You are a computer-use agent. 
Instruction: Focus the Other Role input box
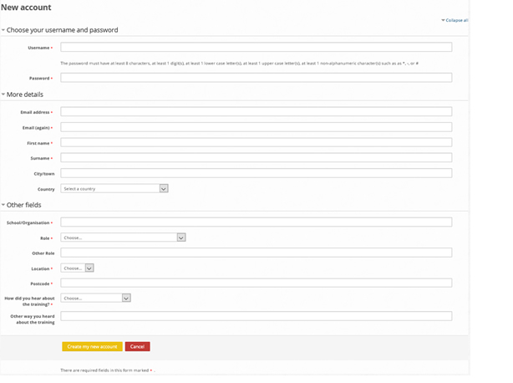(x=256, y=253)
